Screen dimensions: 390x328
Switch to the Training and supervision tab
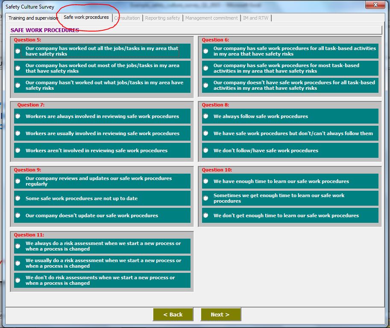pos(32,18)
